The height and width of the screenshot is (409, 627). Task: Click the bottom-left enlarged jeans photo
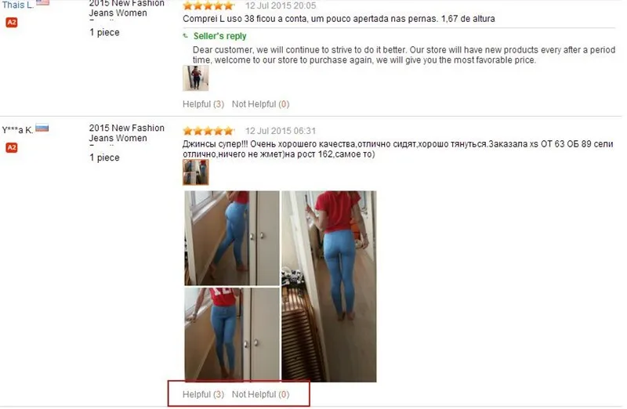click(x=232, y=335)
